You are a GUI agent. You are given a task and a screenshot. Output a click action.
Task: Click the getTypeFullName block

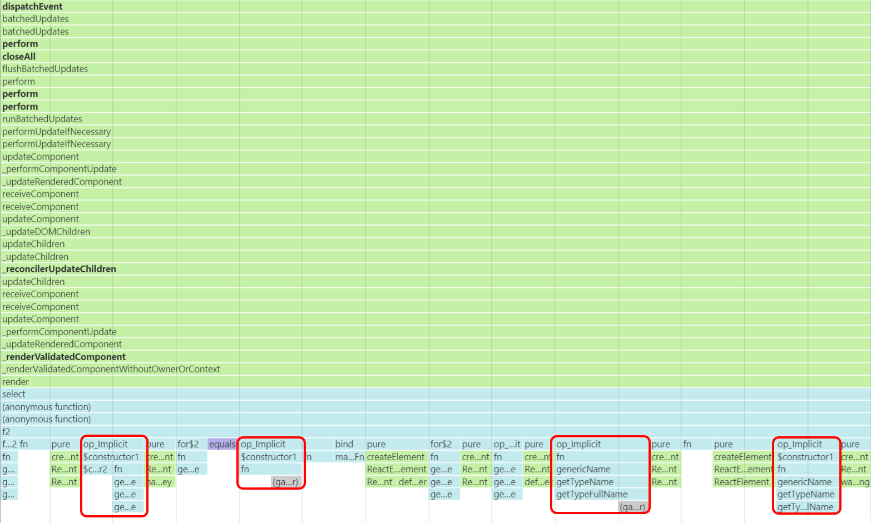[592, 494]
